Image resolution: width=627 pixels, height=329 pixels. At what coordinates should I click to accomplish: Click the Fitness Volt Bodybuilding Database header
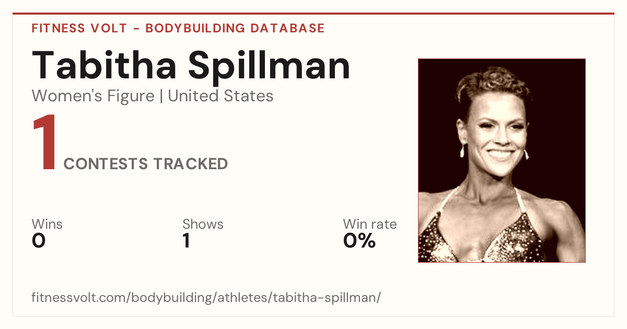click(x=178, y=28)
